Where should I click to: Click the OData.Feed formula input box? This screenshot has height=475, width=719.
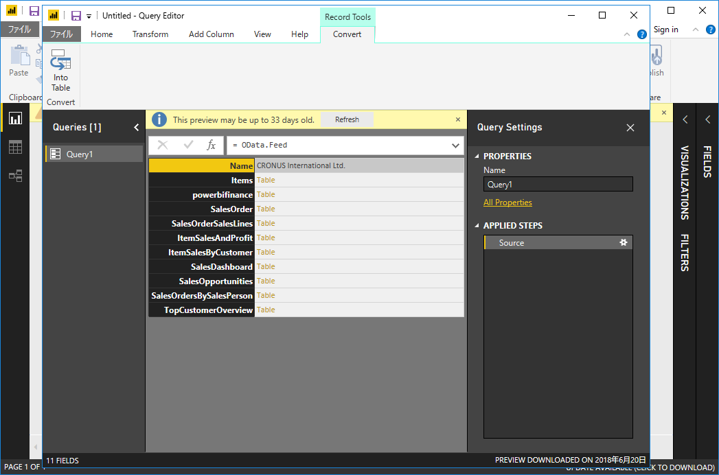345,146
